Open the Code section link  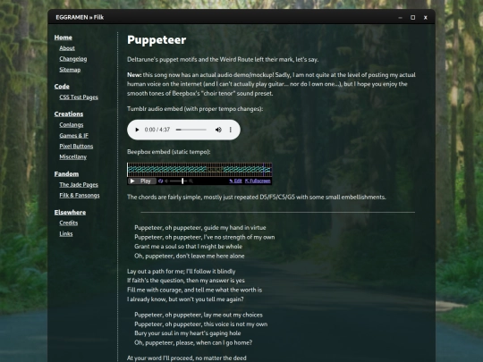click(62, 87)
